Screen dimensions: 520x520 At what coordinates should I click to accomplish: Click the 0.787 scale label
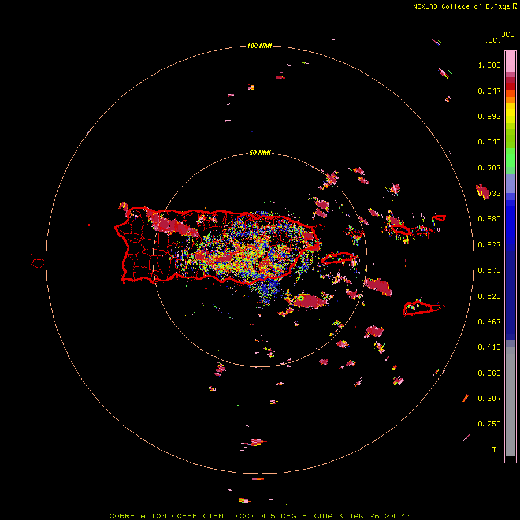[x=489, y=168]
